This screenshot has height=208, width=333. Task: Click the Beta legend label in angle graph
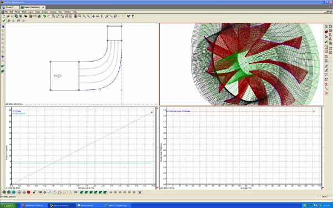(21, 113)
